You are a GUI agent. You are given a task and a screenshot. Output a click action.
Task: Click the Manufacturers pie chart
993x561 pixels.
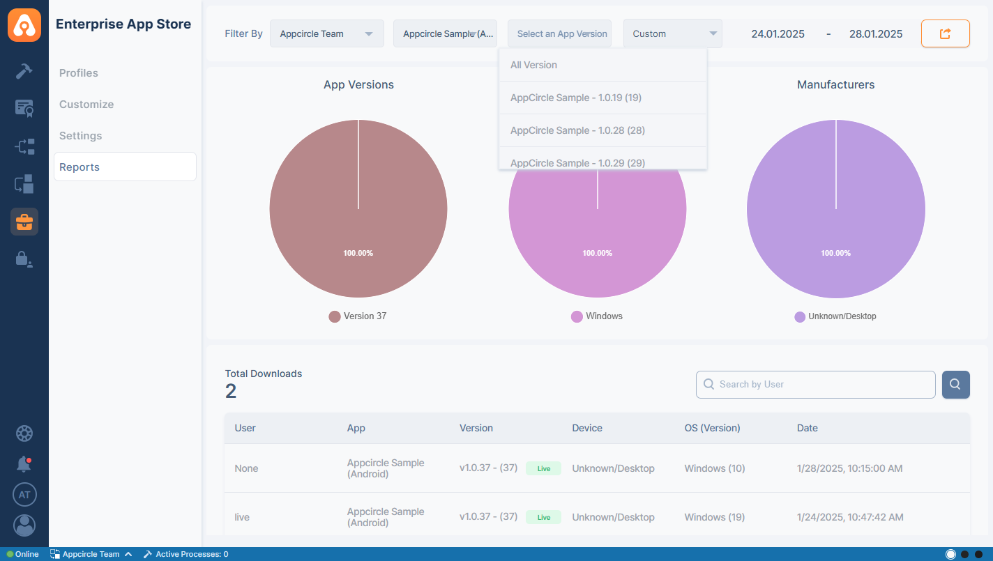pos(836,209)
